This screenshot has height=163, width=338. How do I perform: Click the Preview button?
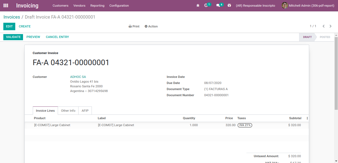[x=33, y=37]
